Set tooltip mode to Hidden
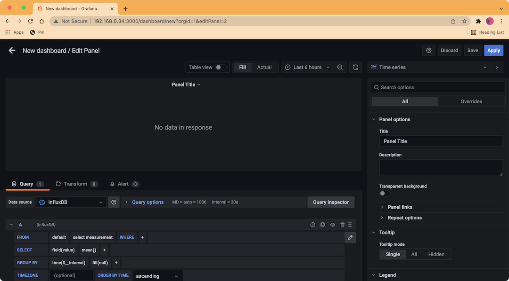This screenshot has height=281, width=509. (436, 255)
